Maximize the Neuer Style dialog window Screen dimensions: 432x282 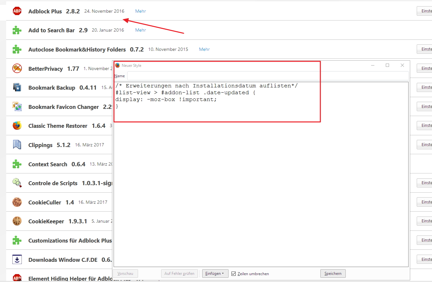[x=387, y=65]
